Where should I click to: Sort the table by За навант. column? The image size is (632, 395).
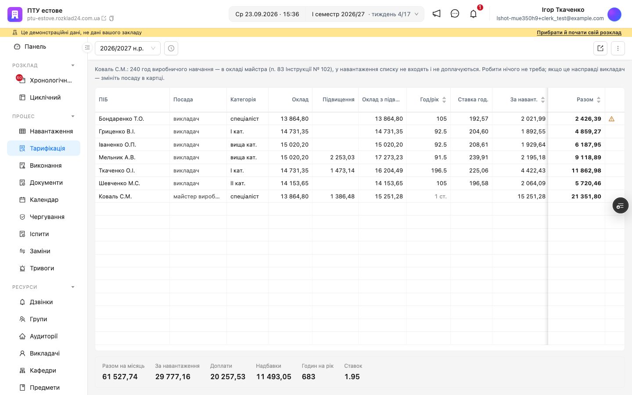(x=543, y=100)
